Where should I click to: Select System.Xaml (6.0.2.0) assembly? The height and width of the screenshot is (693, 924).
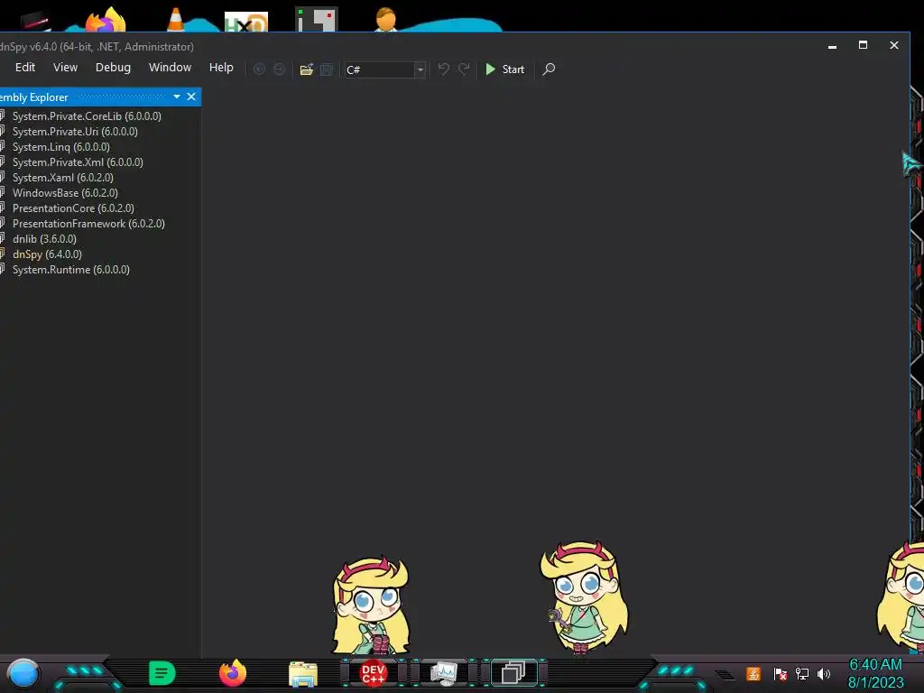(x=62, y=178)
